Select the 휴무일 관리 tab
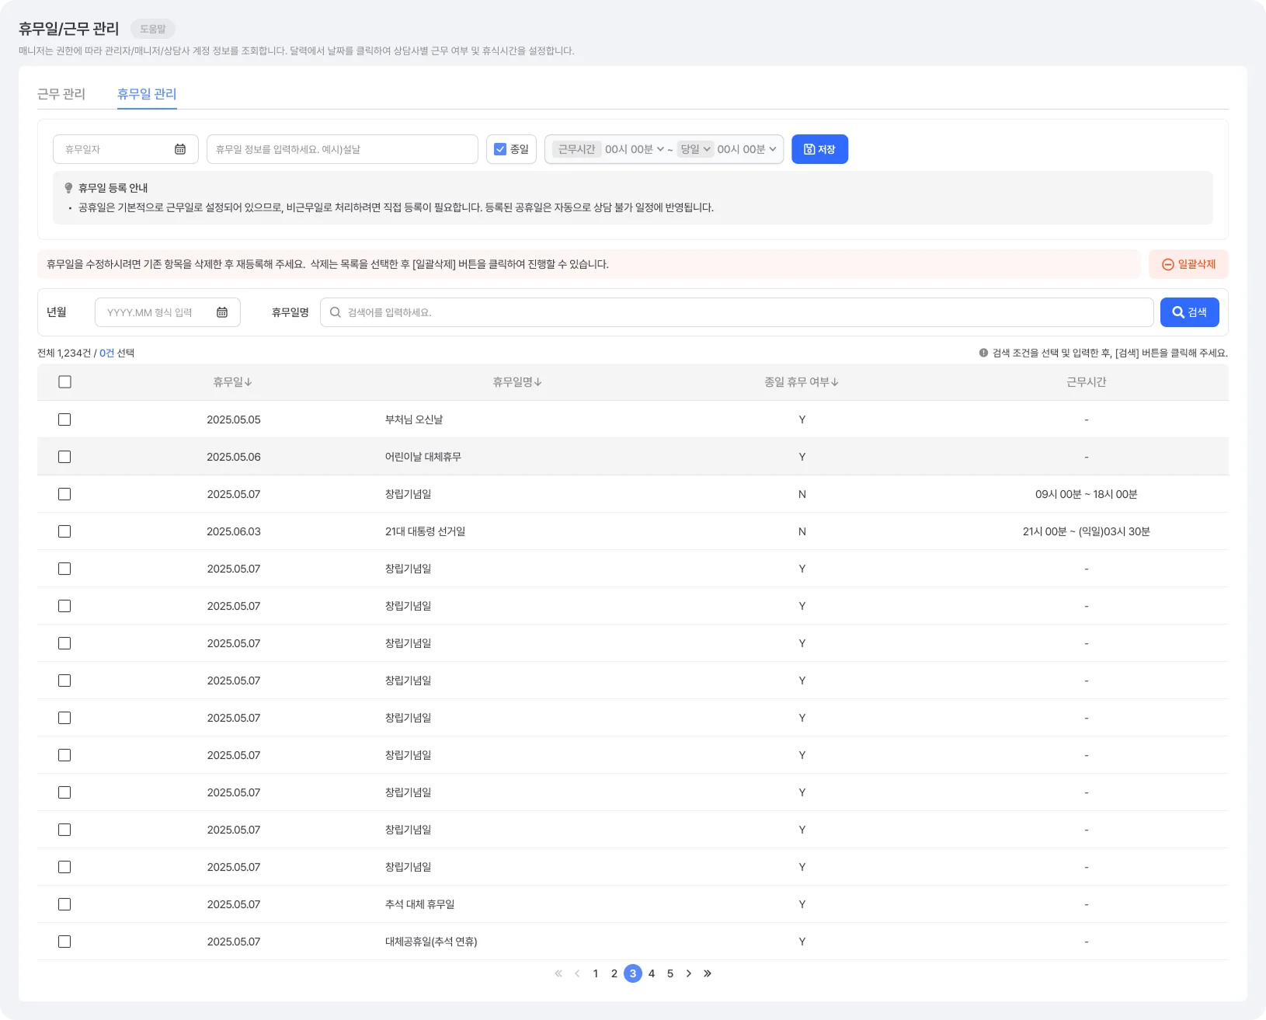The width and height of the screenshot is (1266, 1020). (x=147, y=93)
